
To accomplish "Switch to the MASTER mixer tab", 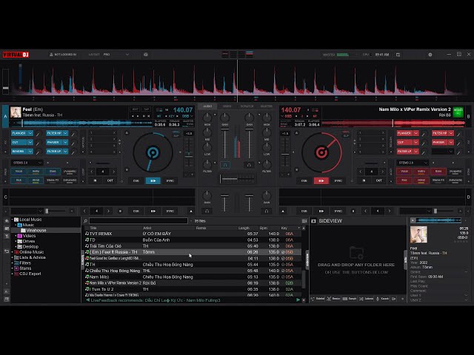I will click(x=267, y=106).
